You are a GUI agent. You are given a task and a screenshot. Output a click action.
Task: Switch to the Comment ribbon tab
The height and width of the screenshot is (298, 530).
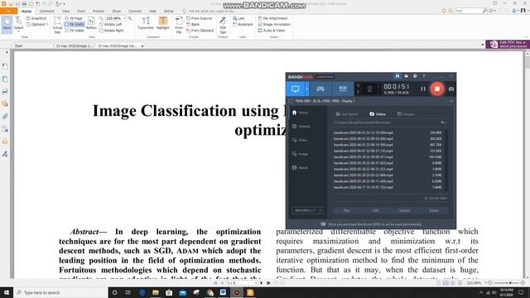coord(46,11)
